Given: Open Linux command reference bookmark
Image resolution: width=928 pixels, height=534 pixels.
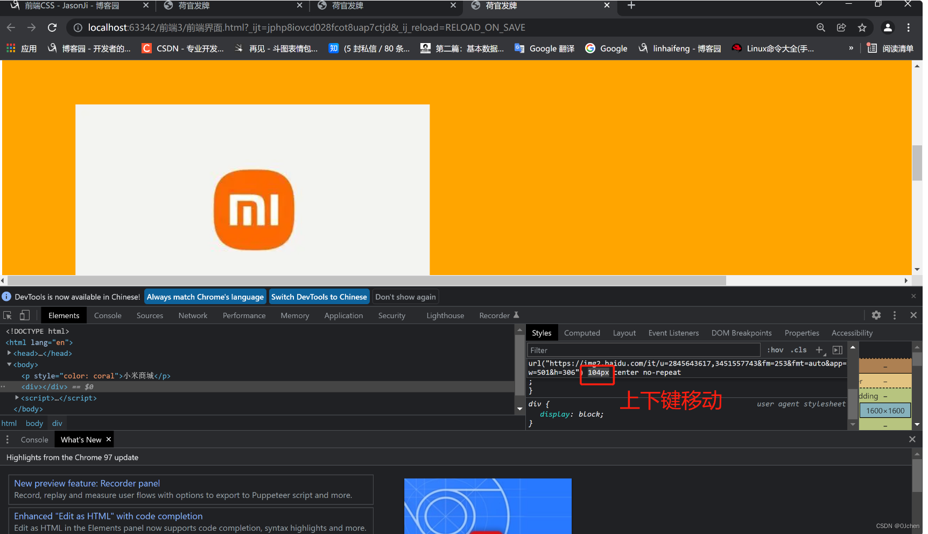Looking at the screenshot, I should coord(773,48).
